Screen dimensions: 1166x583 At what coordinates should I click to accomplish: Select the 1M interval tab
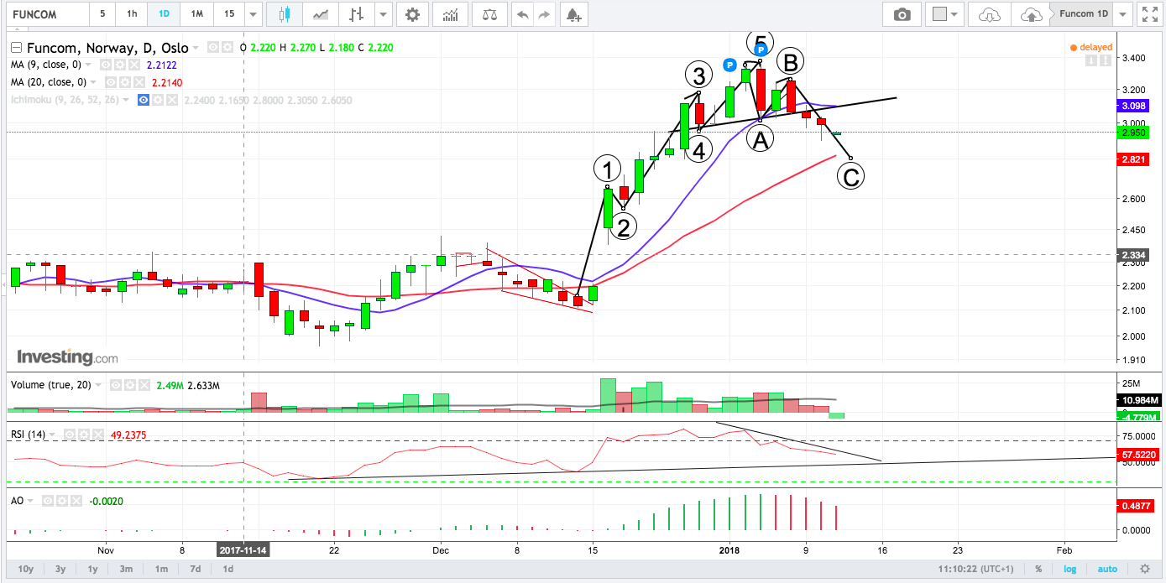[x=196, y=14]
